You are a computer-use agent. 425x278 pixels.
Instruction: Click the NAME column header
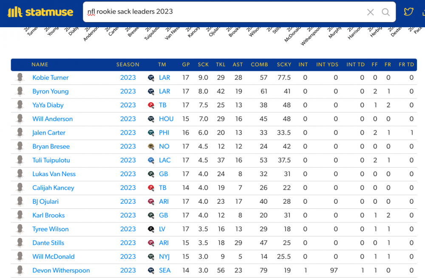40,65
